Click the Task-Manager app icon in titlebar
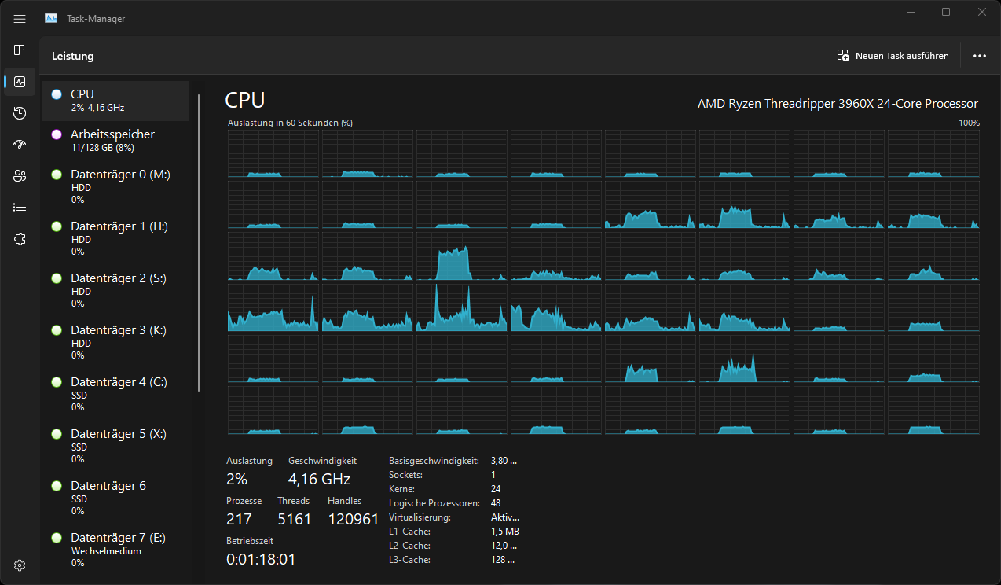Image resolution: width=1001 pixels, height=585 pixels. 51,19
